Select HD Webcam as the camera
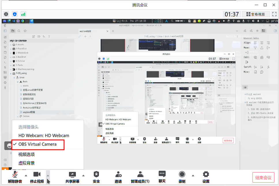The width and height of the screenshot is (279, 186). [44, 135]
